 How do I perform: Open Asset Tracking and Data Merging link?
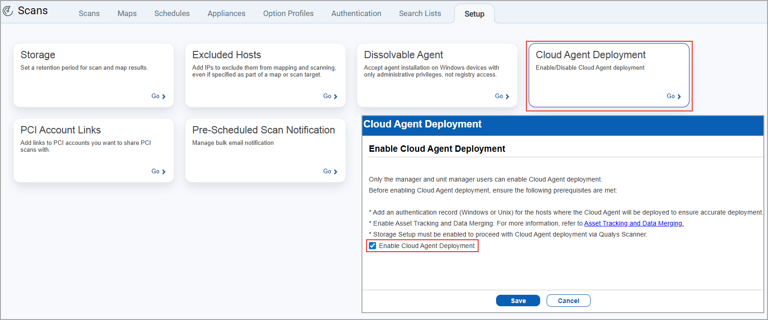point(633,223)
